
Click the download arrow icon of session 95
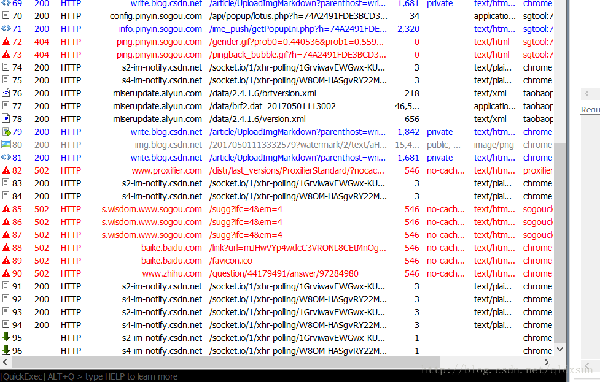(x=6, y=337)
